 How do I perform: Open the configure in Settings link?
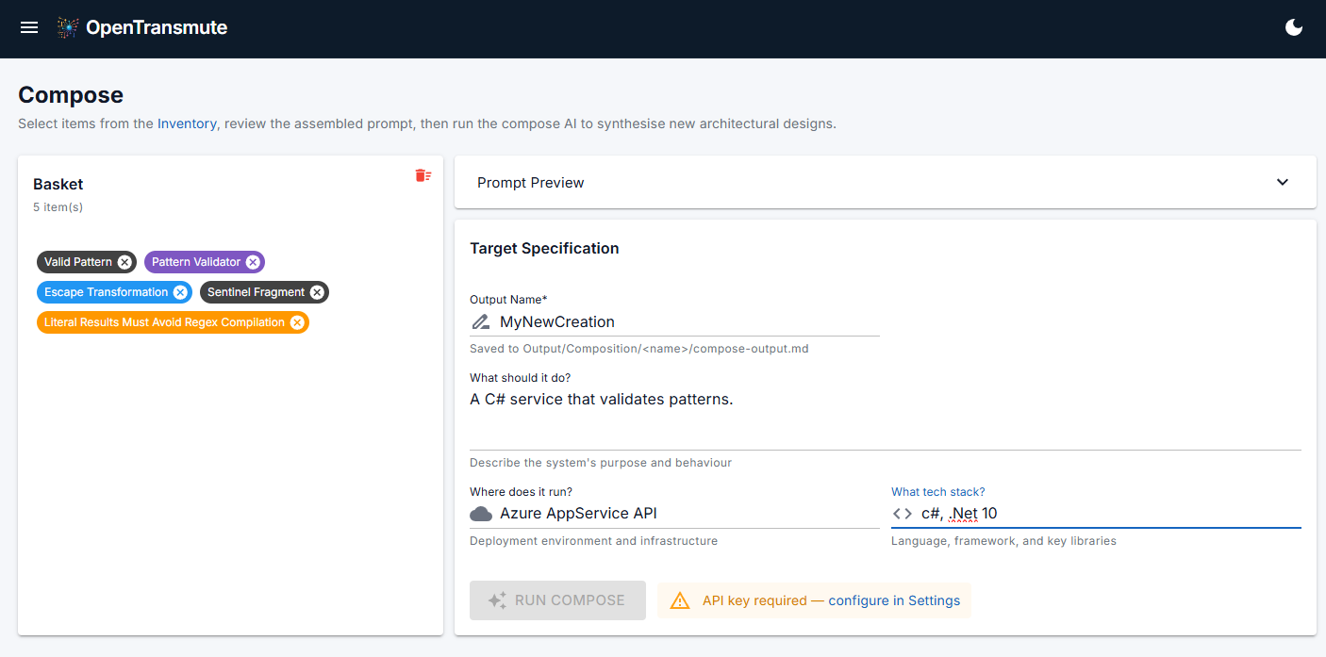[894, 600]
